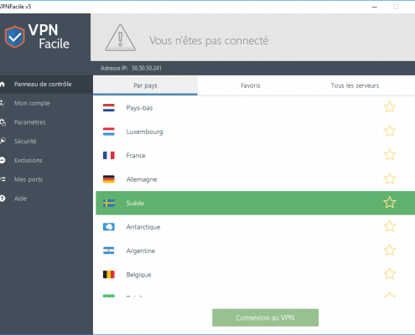Favorite Belgique using its star
Image resolution: width=415 pixels, height=335 pixels.
tap(390, 274)
